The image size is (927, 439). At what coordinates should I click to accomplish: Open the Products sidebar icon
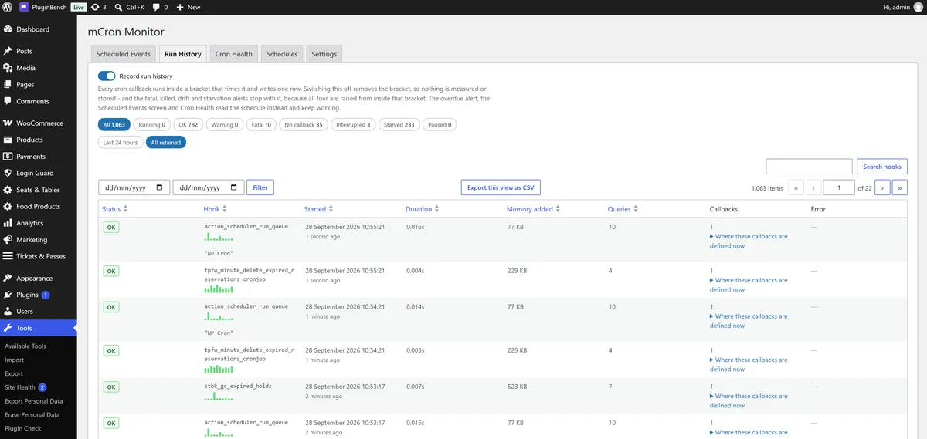pyautogui.click(x=8, y=140)
